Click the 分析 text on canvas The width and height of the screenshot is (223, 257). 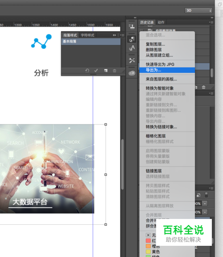(41, 73)
